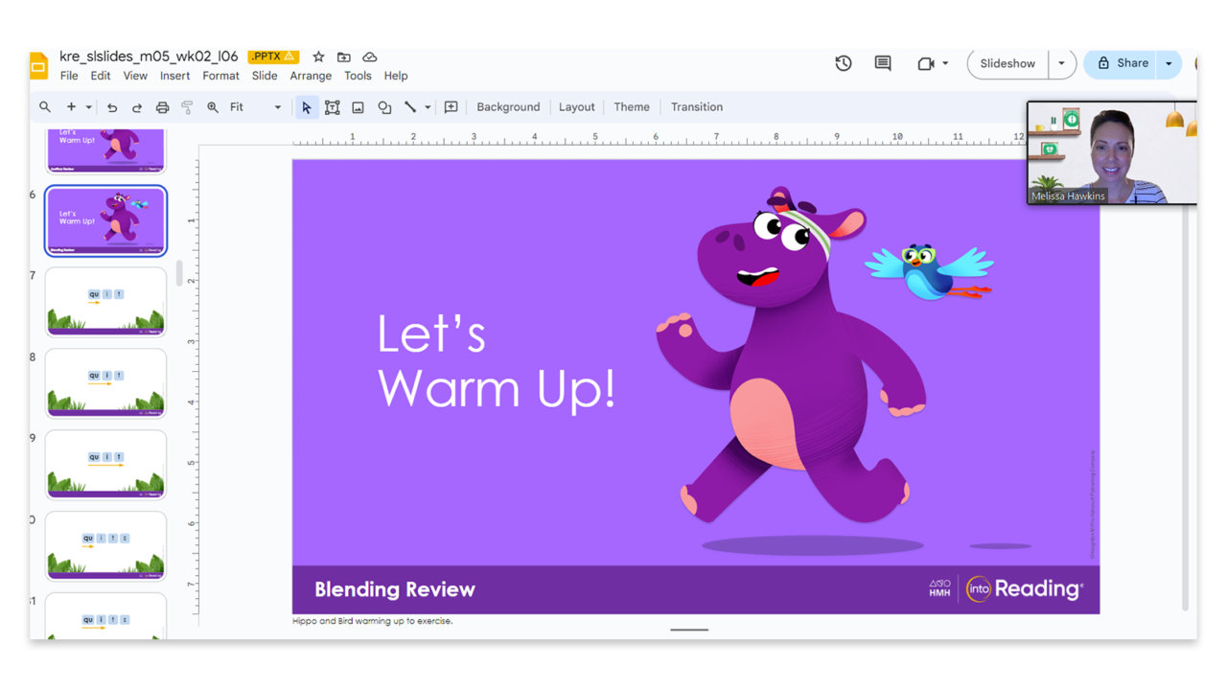Click the .PPTX file format badge

pos(273,57)
